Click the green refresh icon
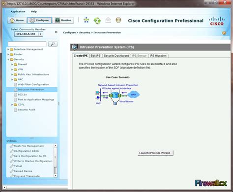The width and height of the screenshot is (233, 192). tap(97, 21)
